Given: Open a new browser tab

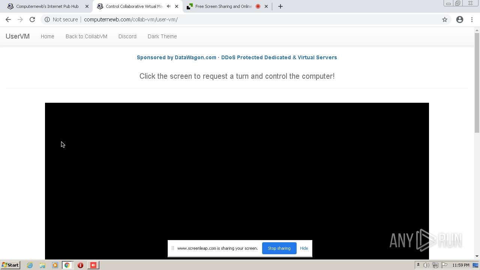Looking at the screenshot, I should click(280, 6).
